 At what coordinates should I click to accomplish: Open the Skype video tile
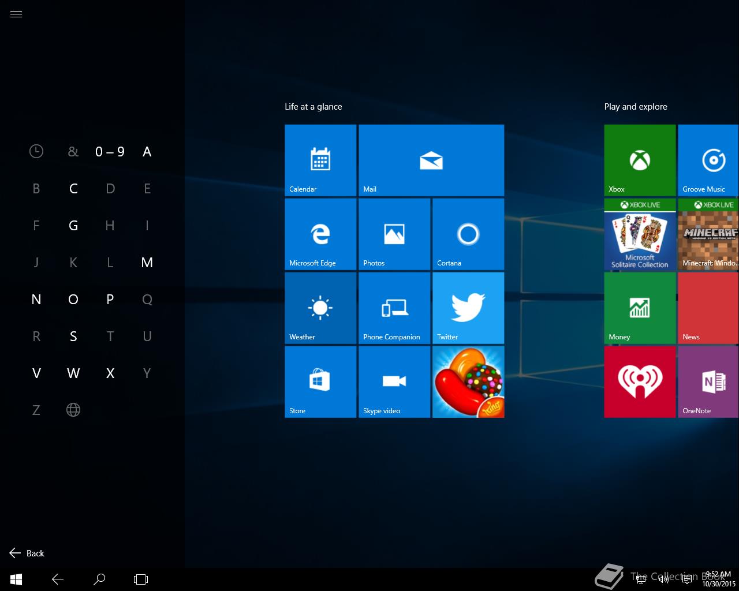pyautogui.click(x=394, y=382)
